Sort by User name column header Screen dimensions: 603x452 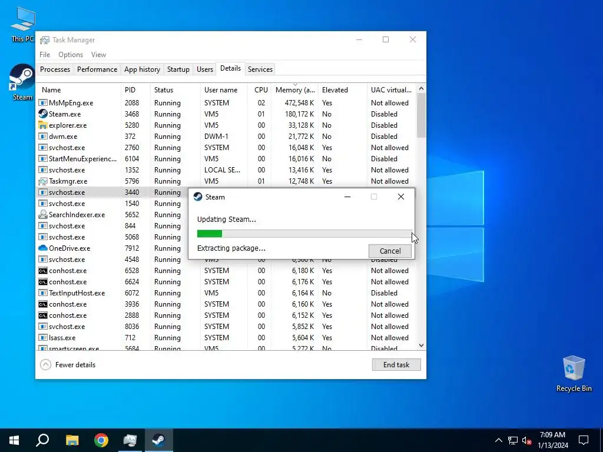tap(224, 89)
